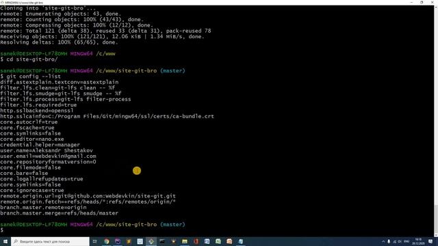Viewport: 438px width, 246px height.
Task: Open the black console window taskbar icon
Action: coord(162,241)
